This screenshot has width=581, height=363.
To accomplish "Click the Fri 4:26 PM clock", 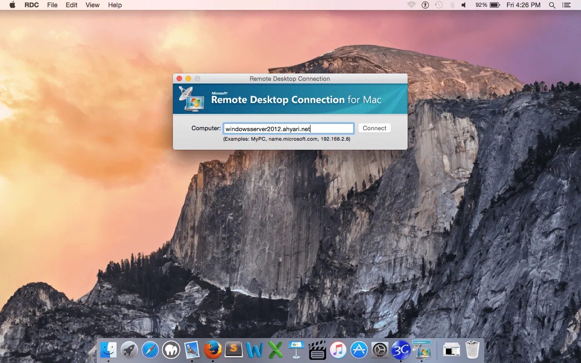I will coord(523,5).
